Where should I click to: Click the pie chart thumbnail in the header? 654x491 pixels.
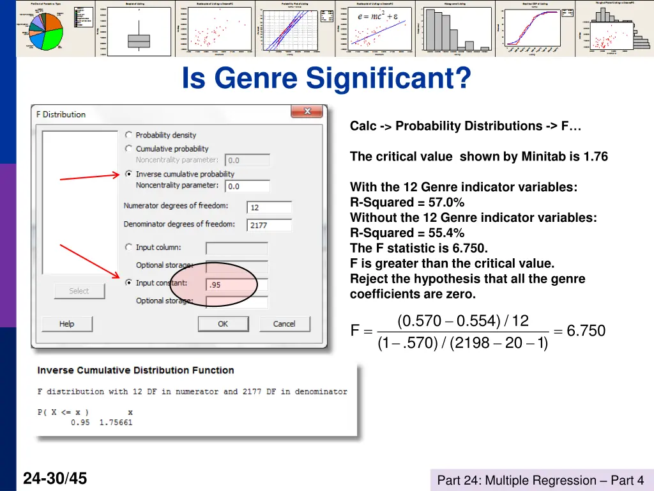point(56,28)
